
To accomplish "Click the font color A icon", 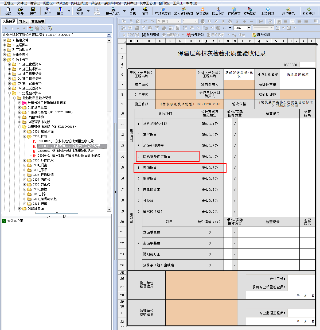I will point(237,21).
